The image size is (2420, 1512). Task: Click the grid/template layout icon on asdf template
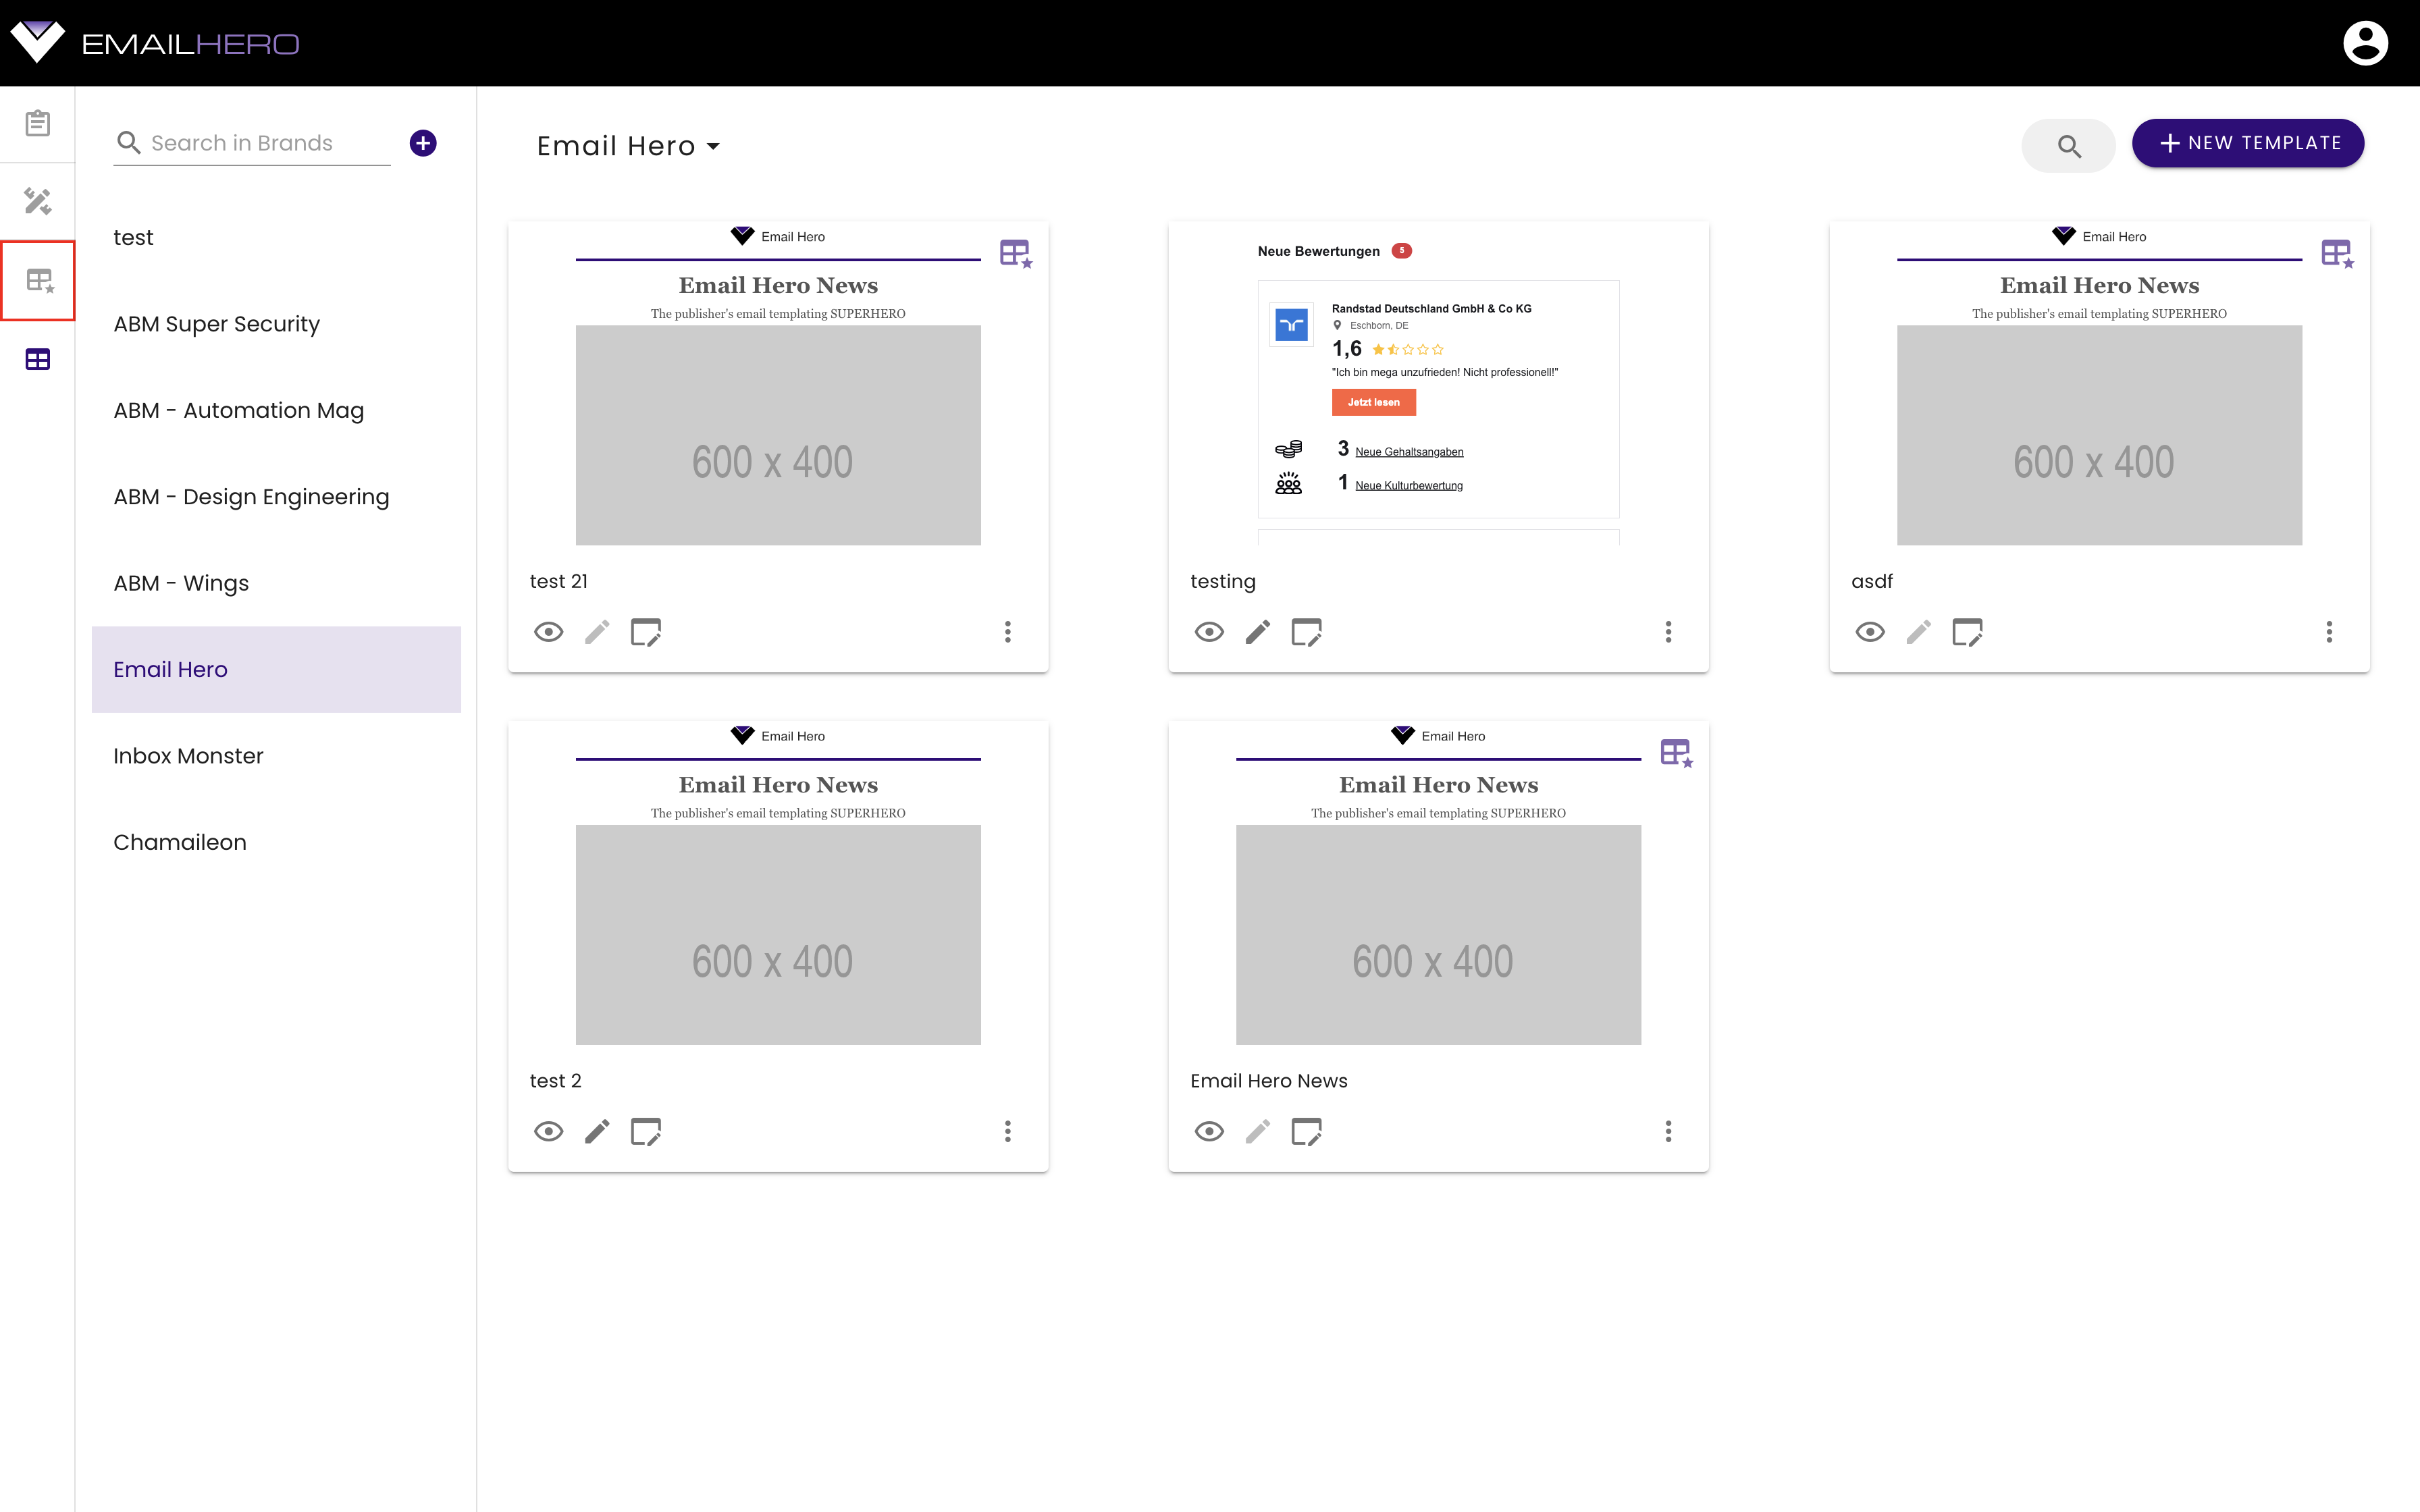pos(2336,252)
